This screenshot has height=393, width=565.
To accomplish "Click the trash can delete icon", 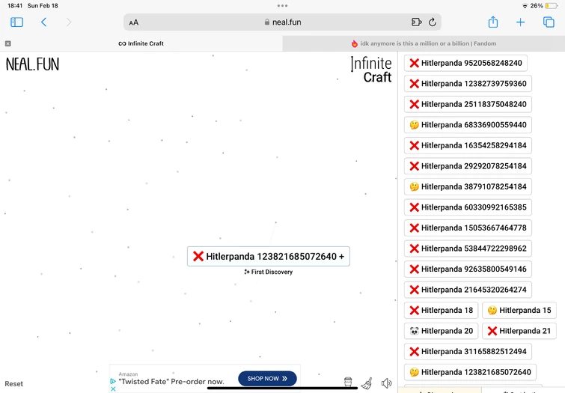I will click(x=348, y=383).
